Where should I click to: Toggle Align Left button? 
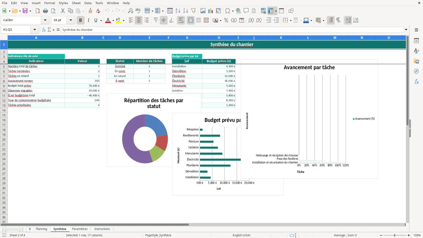[x=131, y=20]
